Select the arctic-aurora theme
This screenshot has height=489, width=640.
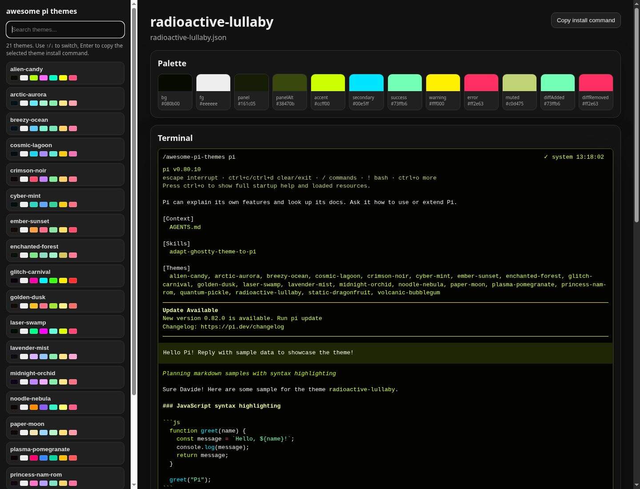pos(65,98)
